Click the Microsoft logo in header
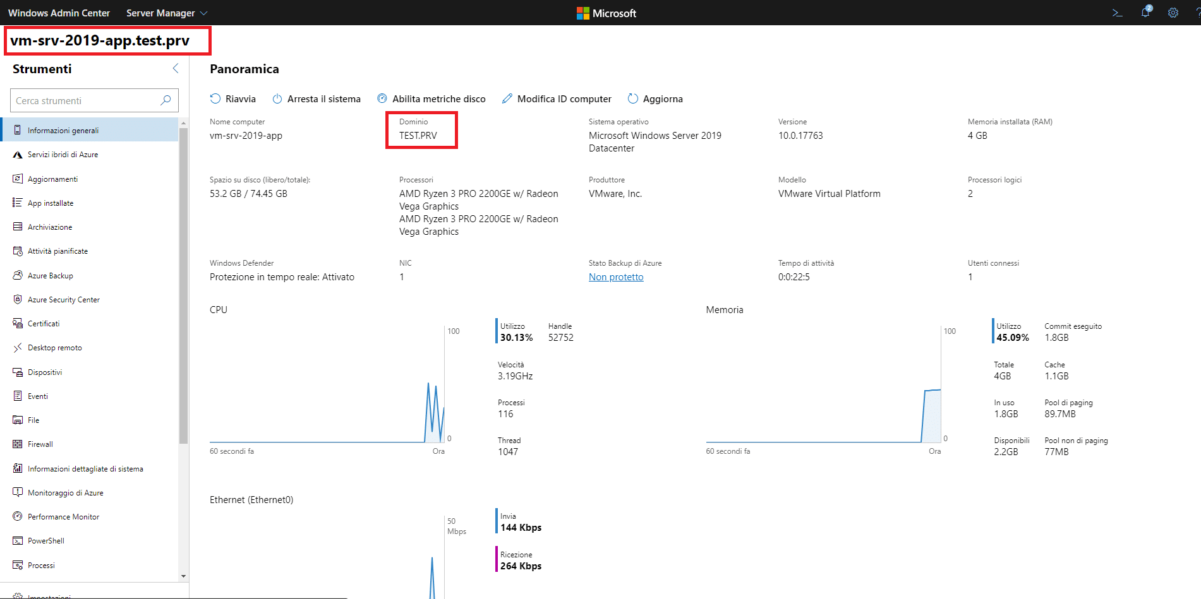The width and height of the screenshot is (1201, 599). (607, 13)
